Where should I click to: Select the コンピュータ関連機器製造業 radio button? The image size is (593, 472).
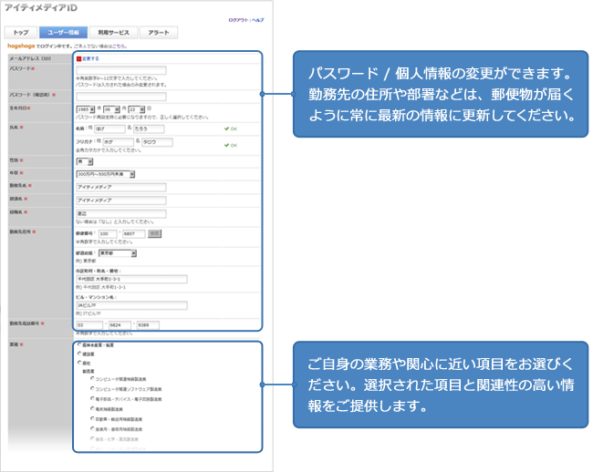92,378
